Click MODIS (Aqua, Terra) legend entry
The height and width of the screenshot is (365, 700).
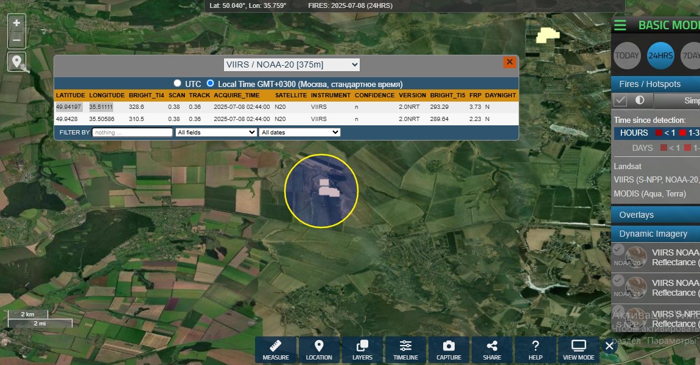coord(649,193)
